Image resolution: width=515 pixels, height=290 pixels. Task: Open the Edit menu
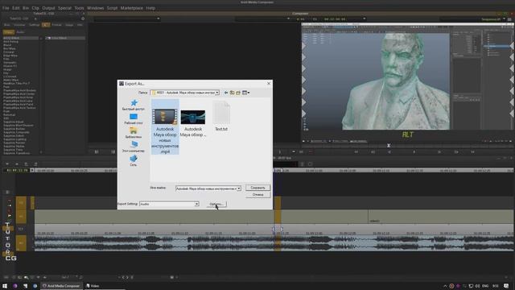[16, 8]
